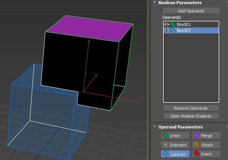Collapse the Boolean Parameters rollout
Viewport: 228px width, 160px height.
click(x=155, y=2)
